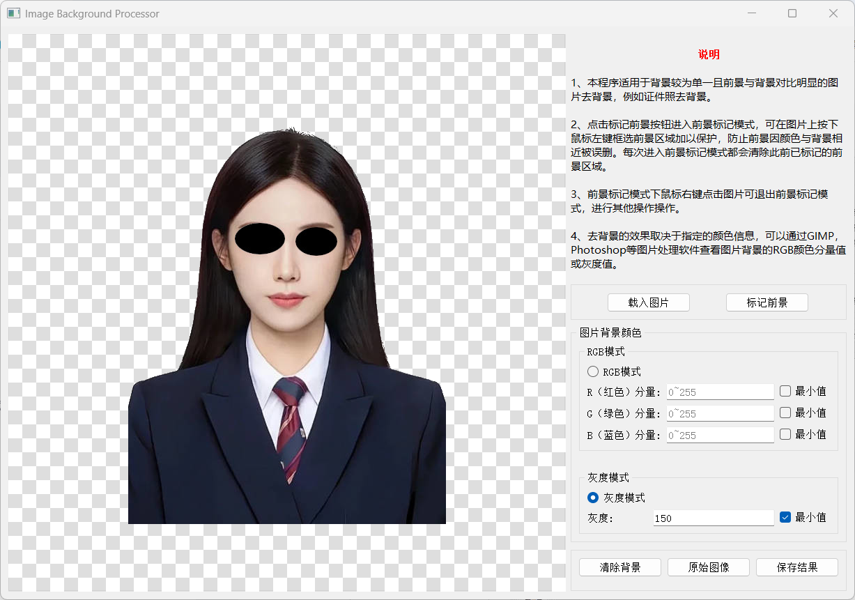Maximize the Image Background Processor window
Viewport: 855px width, 600px height.
point(792,13)
